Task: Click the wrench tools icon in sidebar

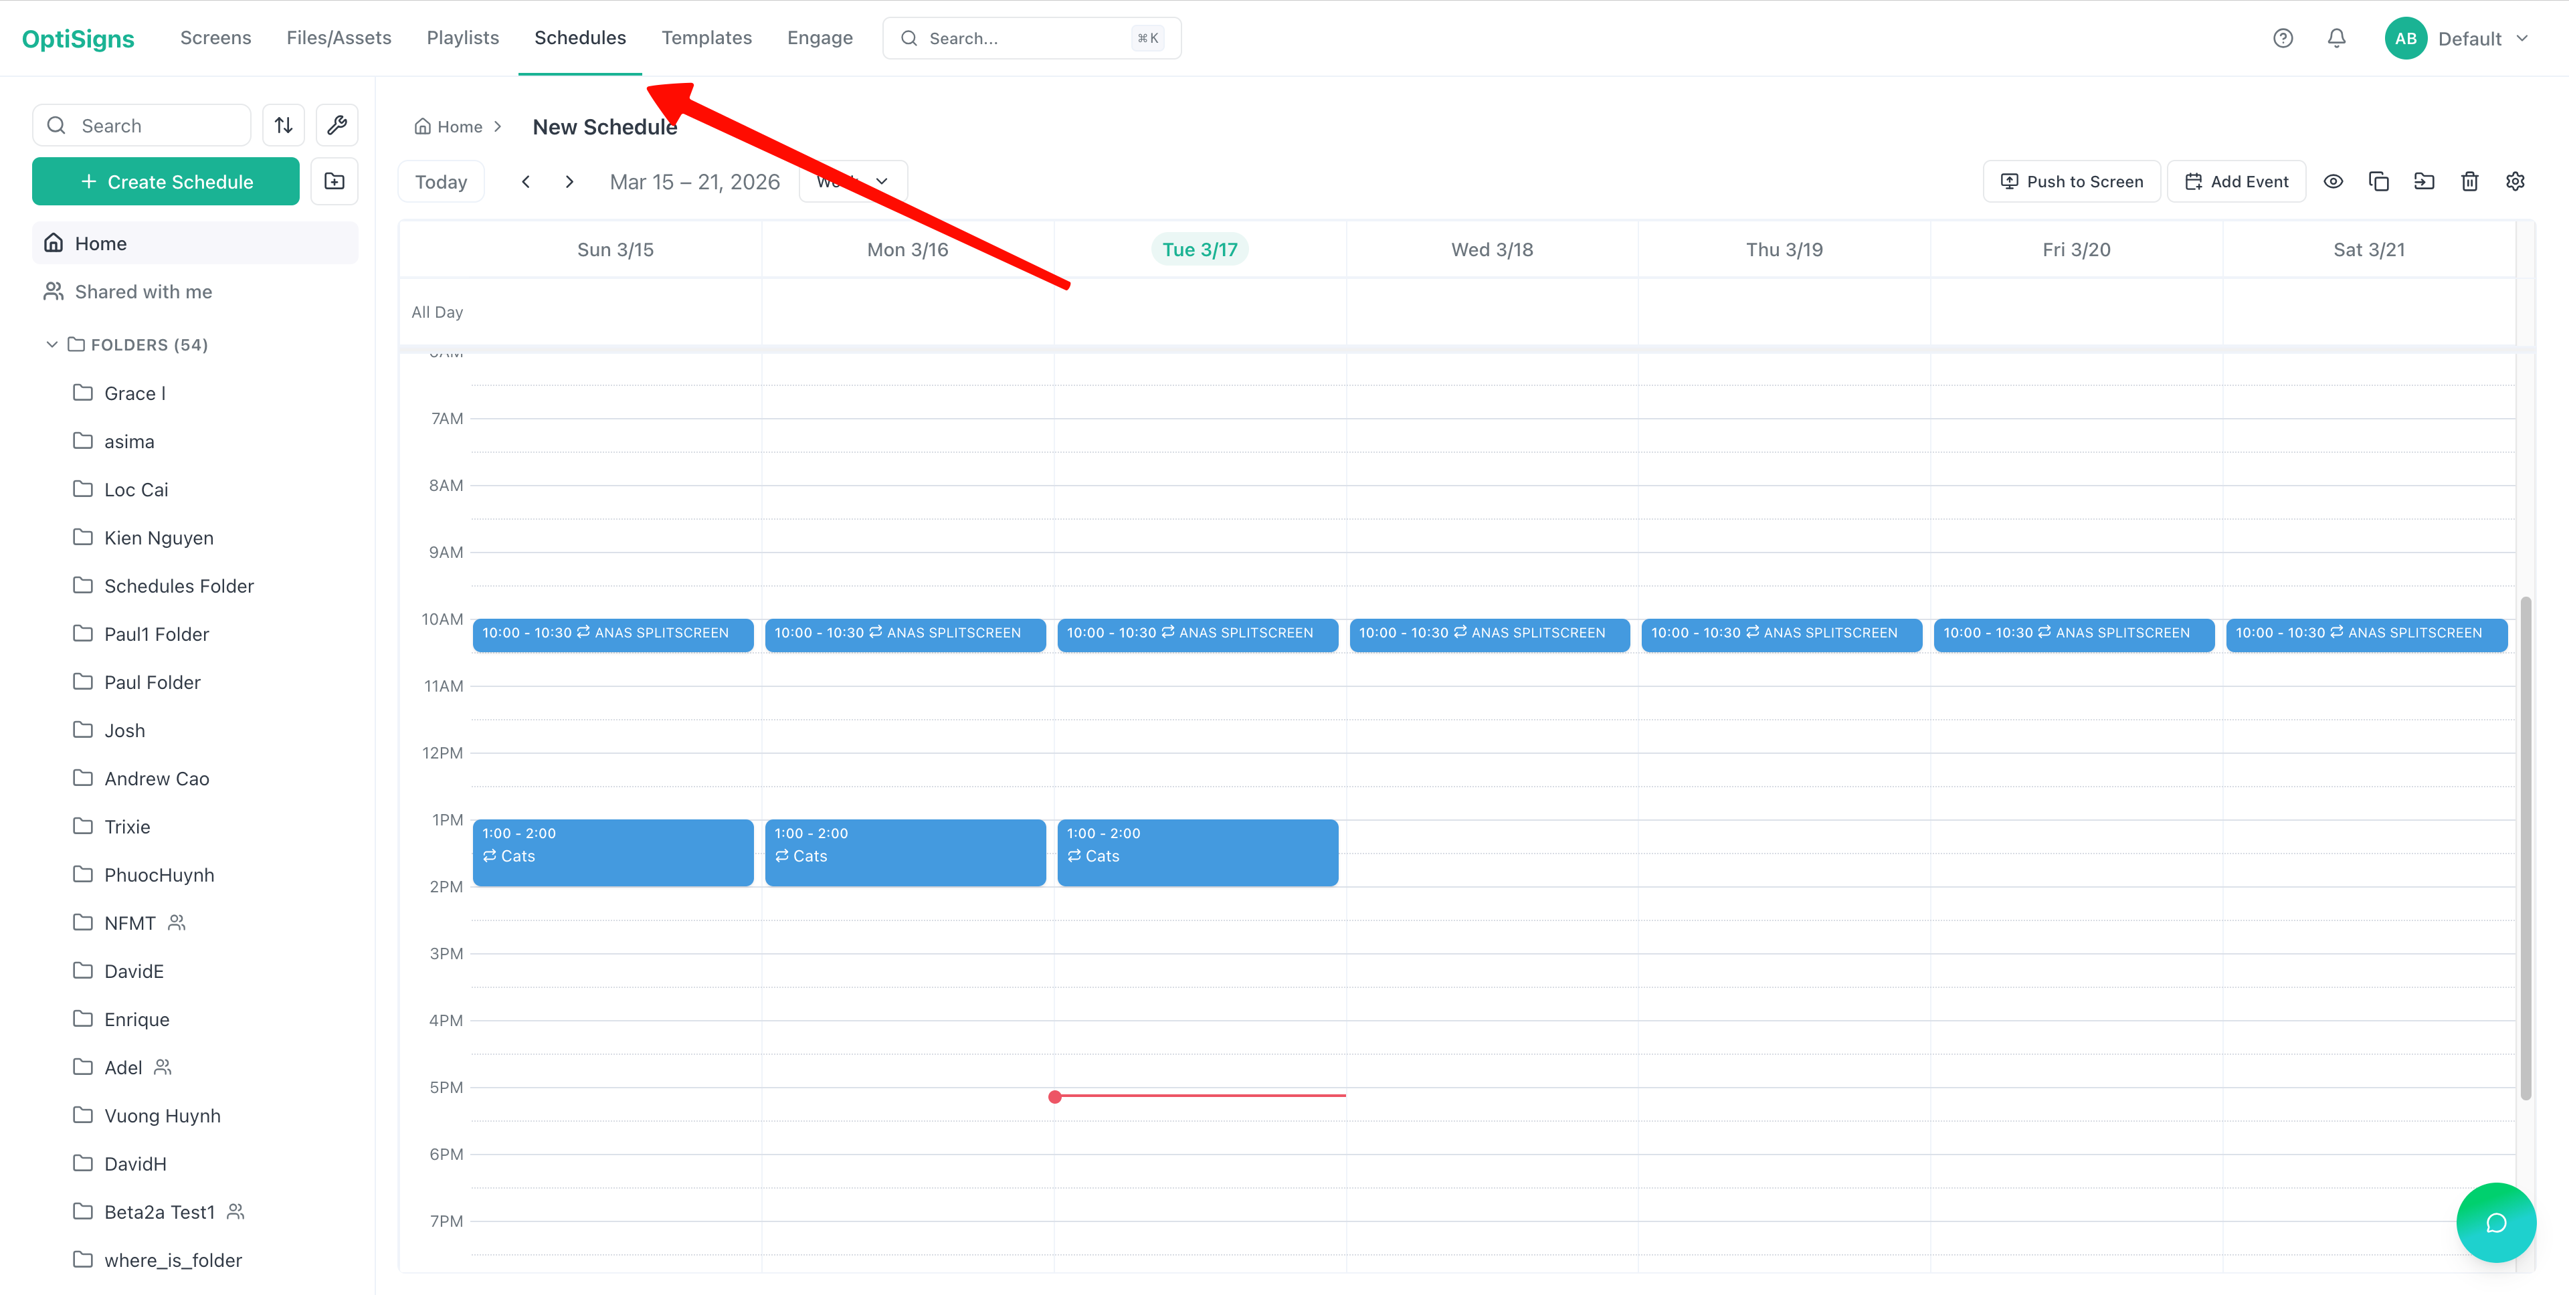Action: (x=336, y=124)
